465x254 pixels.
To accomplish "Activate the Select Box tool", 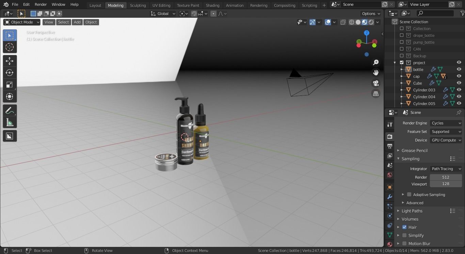I will click(x=10, y=35).
